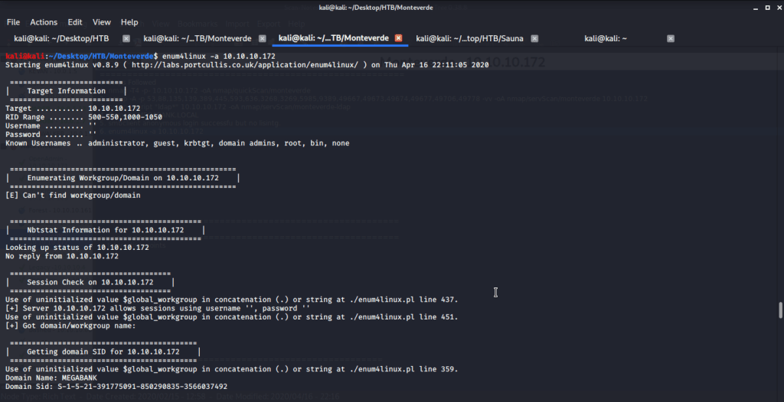Switch to the ~/Desktop/HTB tab

coord(57,38)
